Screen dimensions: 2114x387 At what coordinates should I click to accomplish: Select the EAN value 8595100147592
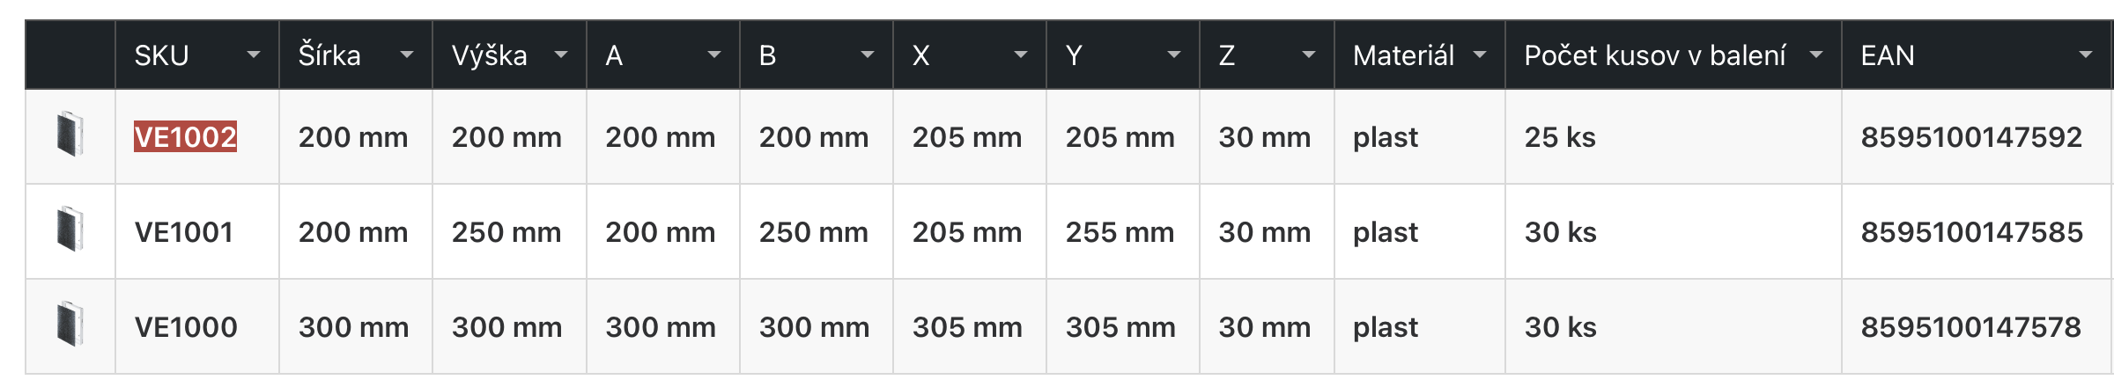1971,137
